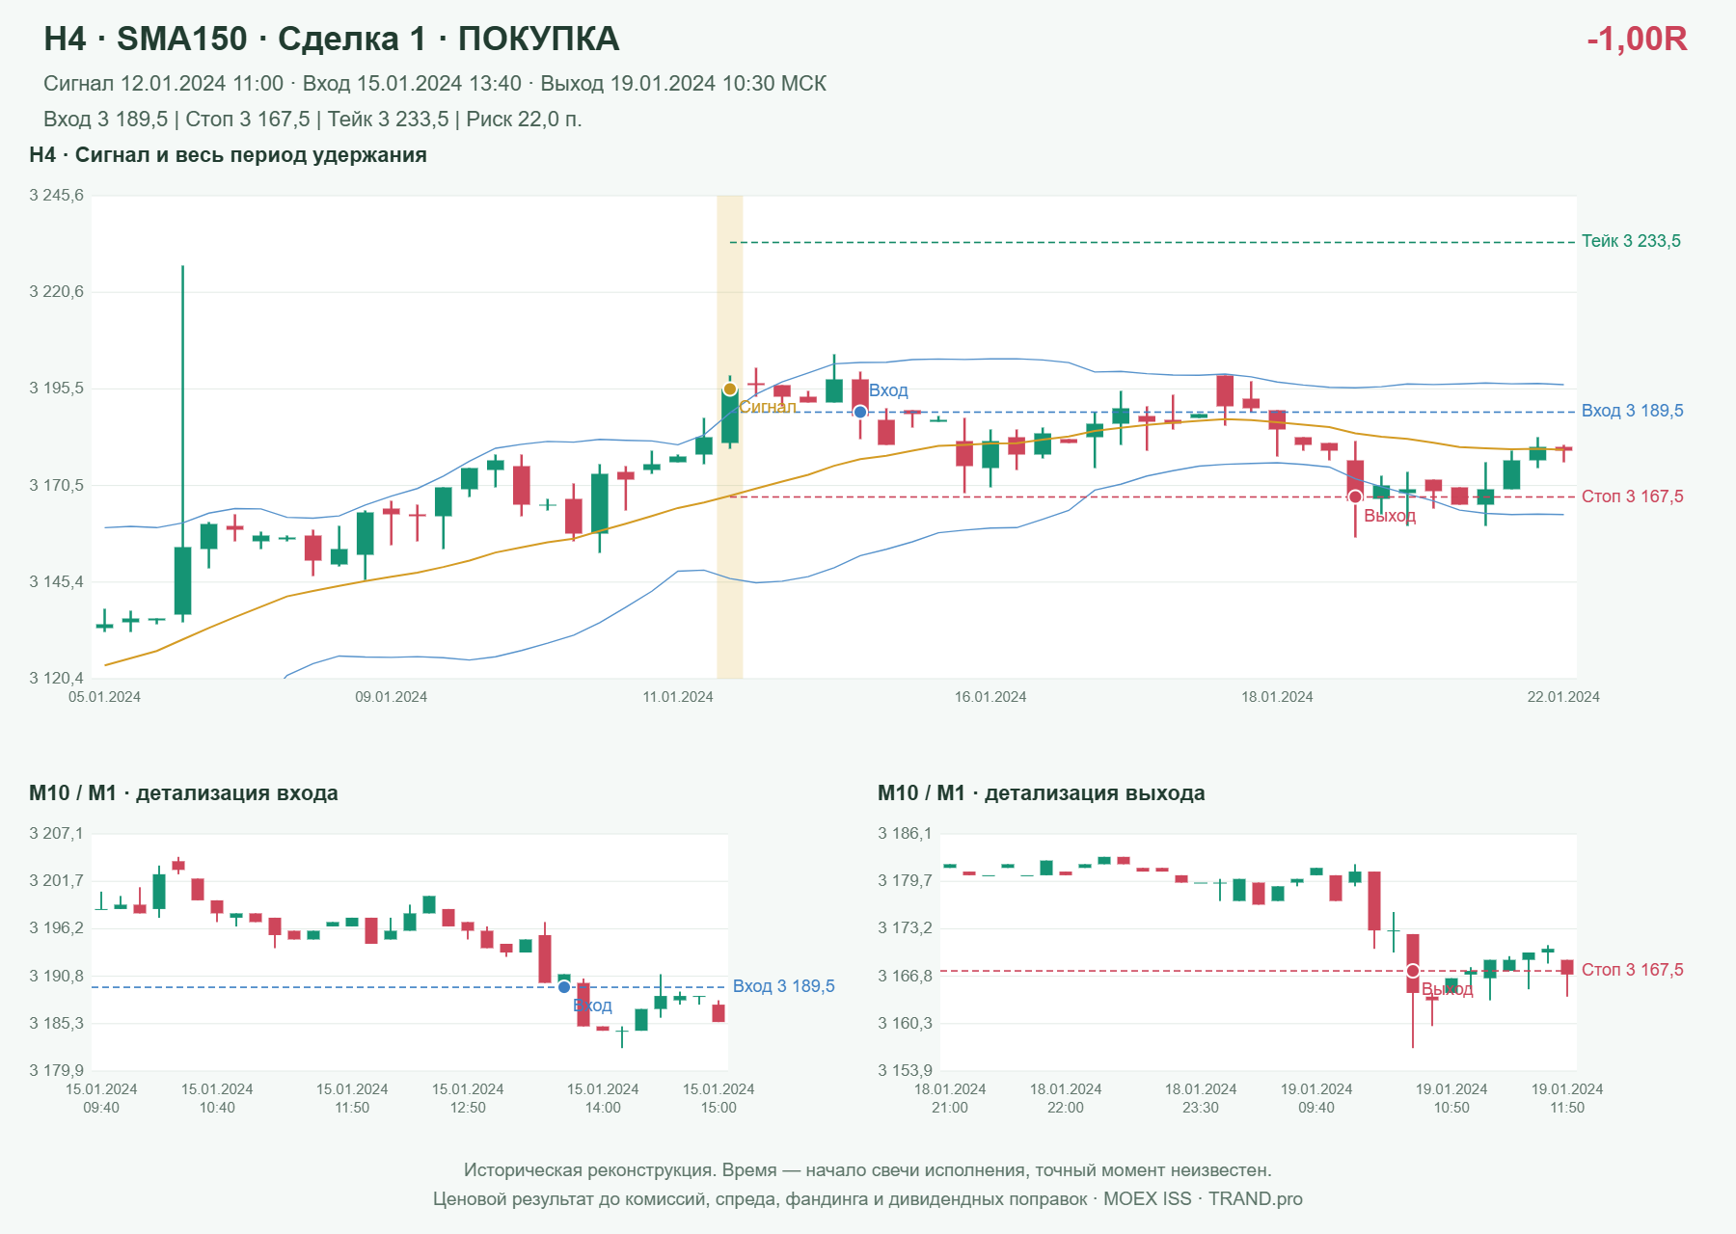Image resolution: width=1736 pixels, height=1234 pixels.
Task: Click the signal, entry and exit dates line
Action: point(435,84)
